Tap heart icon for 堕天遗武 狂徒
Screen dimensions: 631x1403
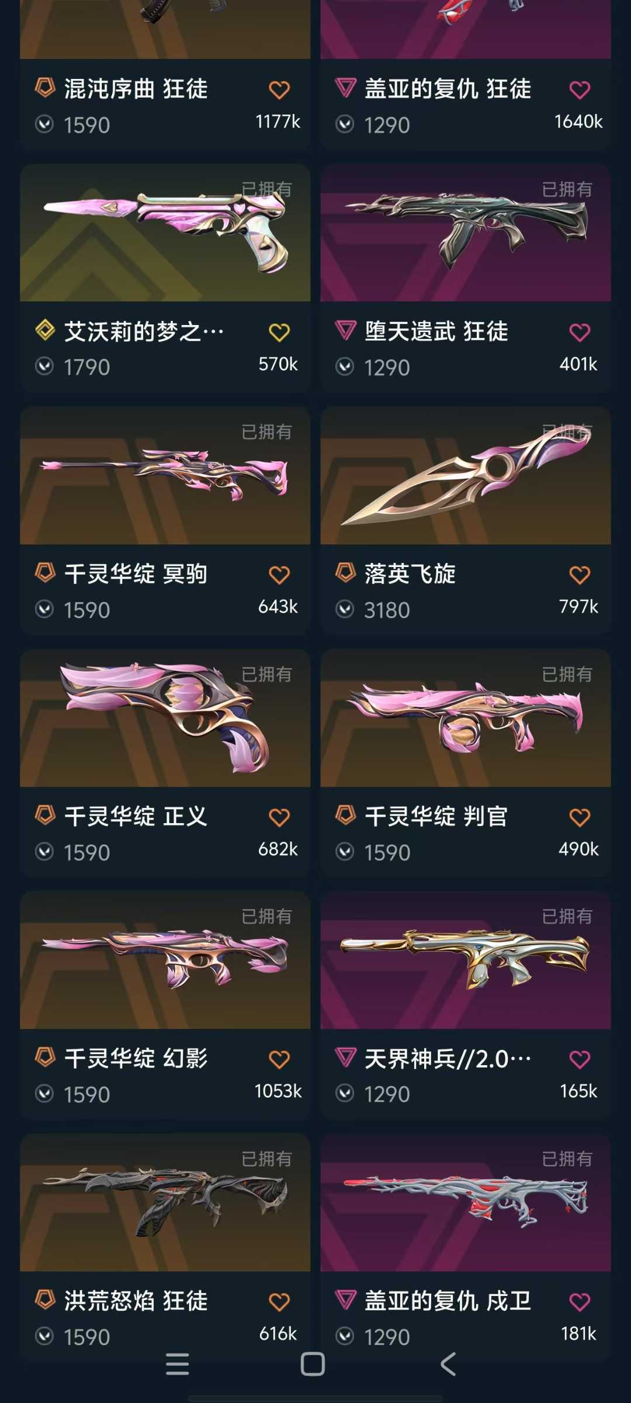[580, 333]
